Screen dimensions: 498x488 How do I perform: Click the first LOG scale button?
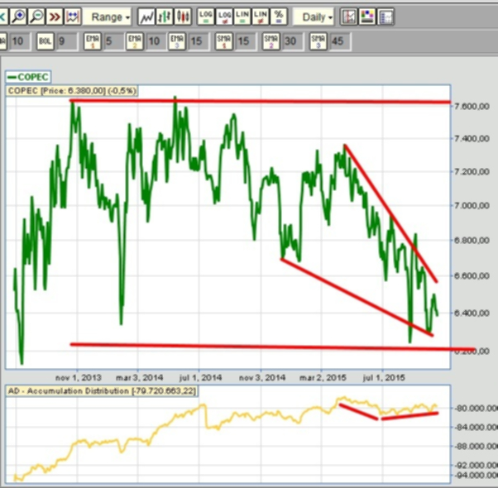[x=206, y=17]
